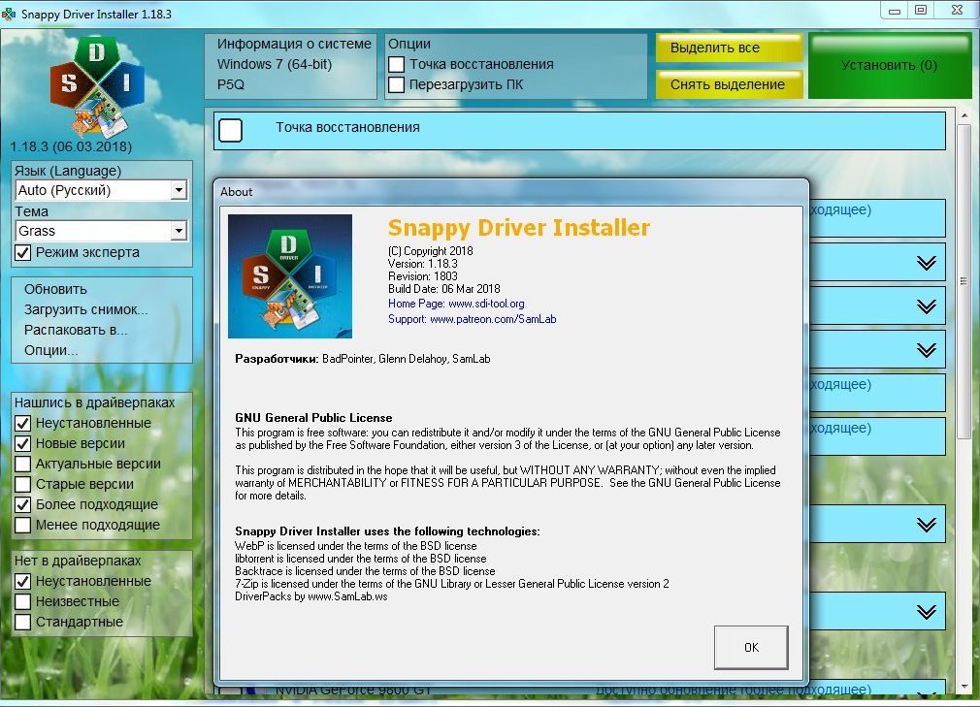Check the large Точка восстановления list checkbox
Viewport: 980px width, 707px height.
click(231, 131)
